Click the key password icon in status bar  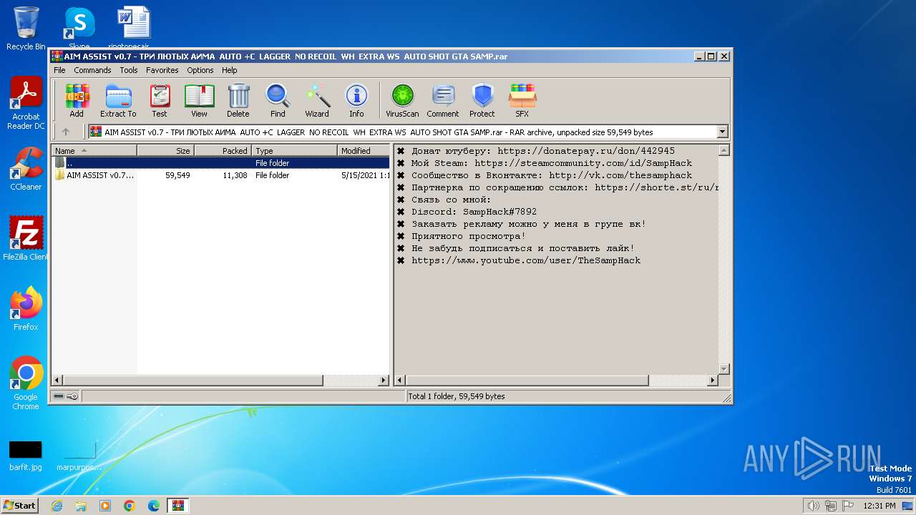click(72, 396)
